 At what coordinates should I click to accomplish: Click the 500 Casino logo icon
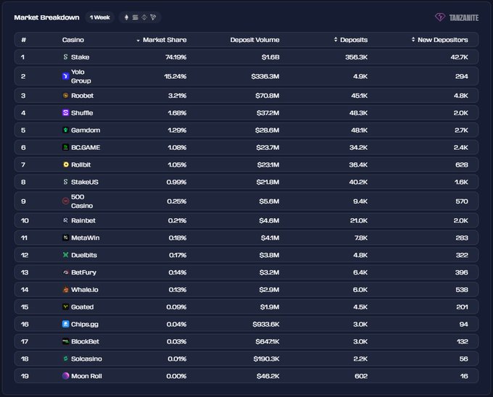point(65,201)
